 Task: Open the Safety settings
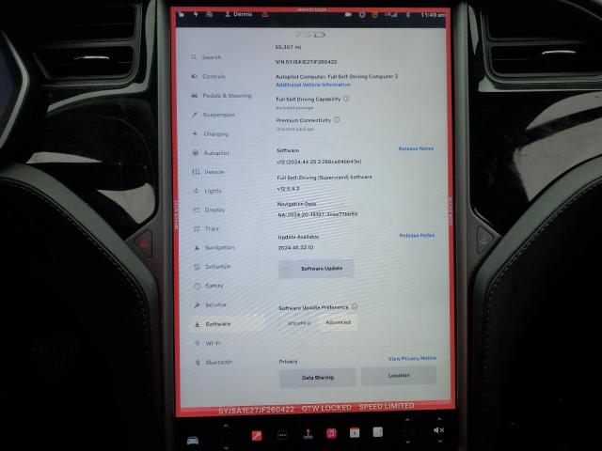point(209,286)
